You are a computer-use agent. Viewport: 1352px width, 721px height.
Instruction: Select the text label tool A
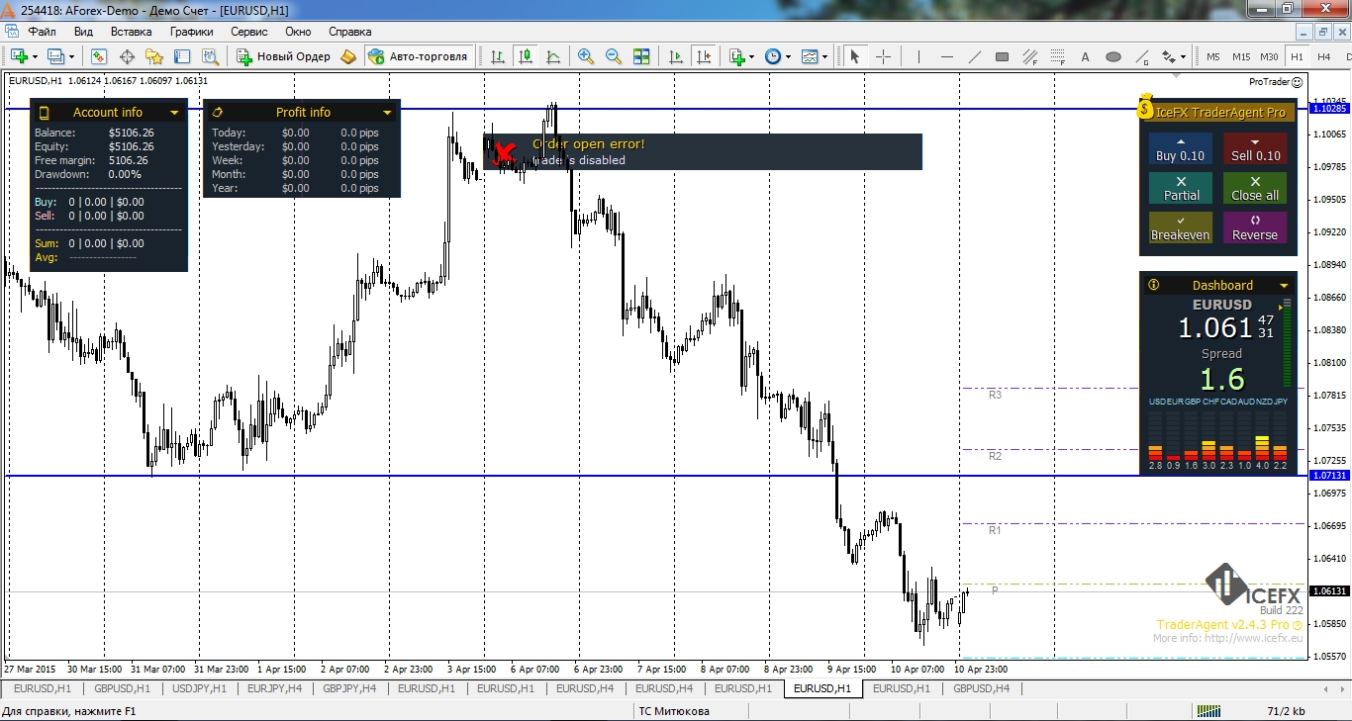click(1085, 56)
